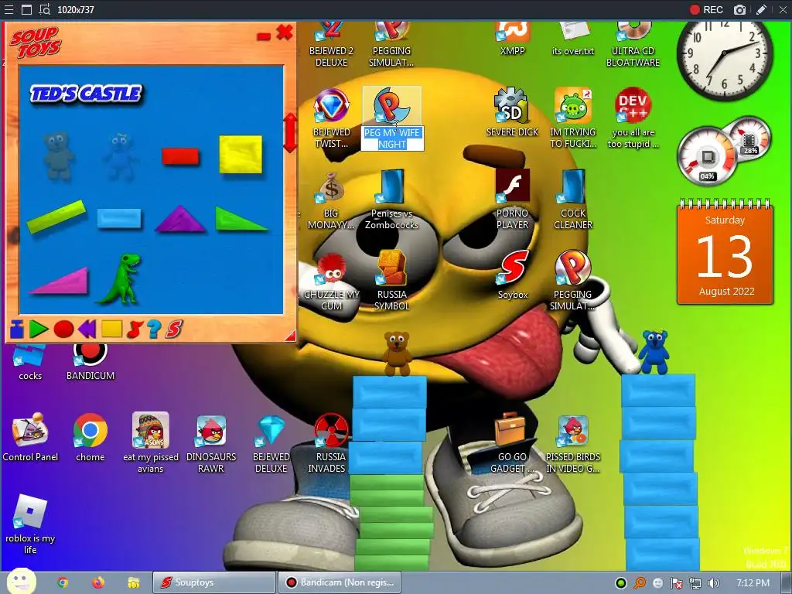Click the CPU meter desktop gadget

pos(724,151)
